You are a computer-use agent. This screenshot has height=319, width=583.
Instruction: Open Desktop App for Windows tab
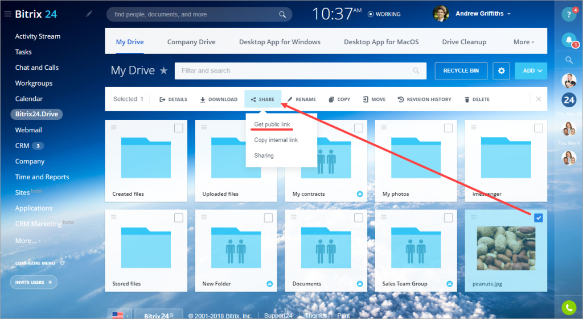click(x=280, y=42)
